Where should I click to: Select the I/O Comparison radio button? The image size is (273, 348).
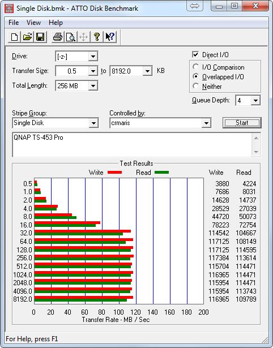(x=196, y=67)
